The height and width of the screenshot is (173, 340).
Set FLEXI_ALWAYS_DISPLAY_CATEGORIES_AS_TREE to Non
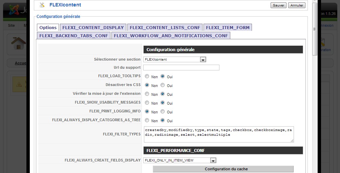pyautogui.click(x=147, y=120)
